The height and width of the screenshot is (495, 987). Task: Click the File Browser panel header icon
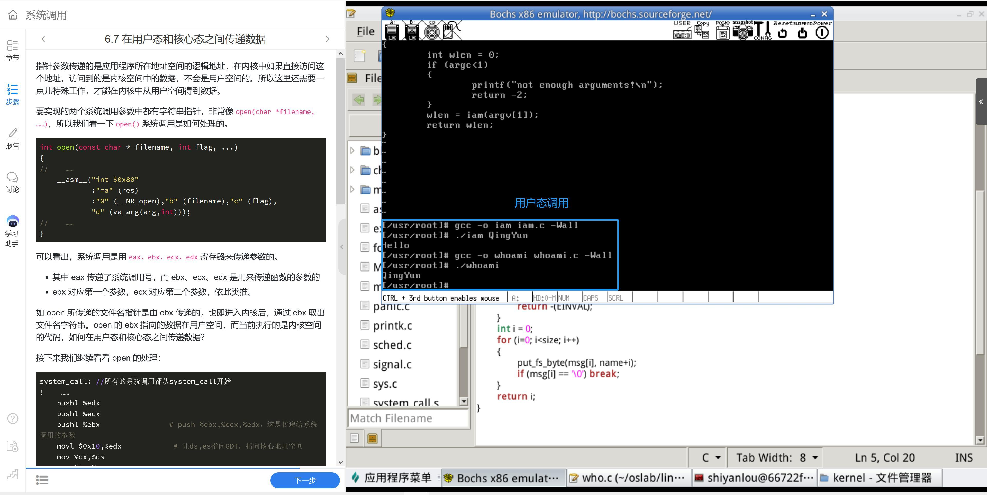352,78
